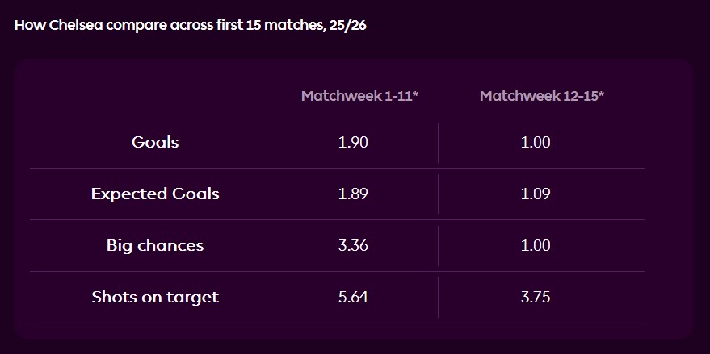Click the Big chances value 3.36
This screenshot has width=710, height=354.
[353, 245]
